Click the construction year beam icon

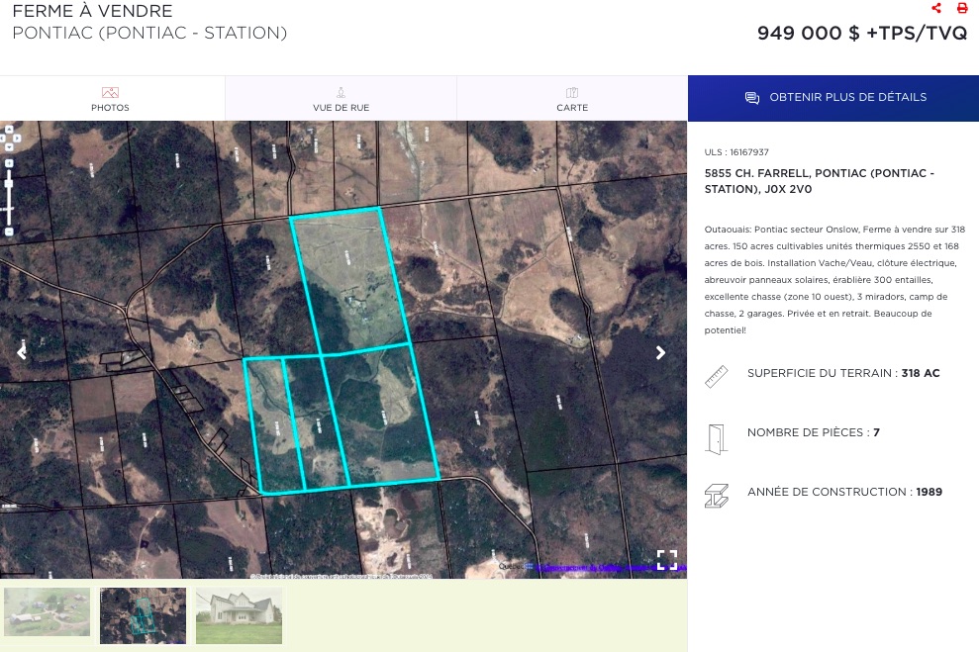pos(716,496)
